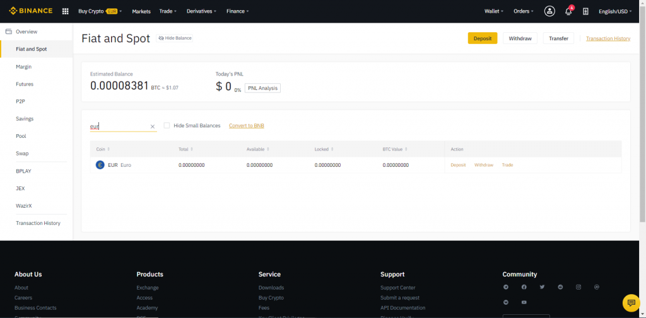This screenshot has width=646, height=318.
Task: Click the vertical page scrollbar
Action: pyautogui.click(x=643, y=113)
